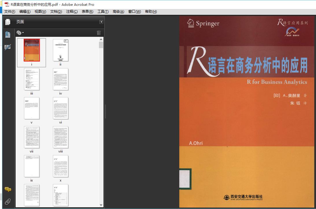The image size is (316, 209).
Task: Open the Signatures panel icon
Action: (8, 47)
